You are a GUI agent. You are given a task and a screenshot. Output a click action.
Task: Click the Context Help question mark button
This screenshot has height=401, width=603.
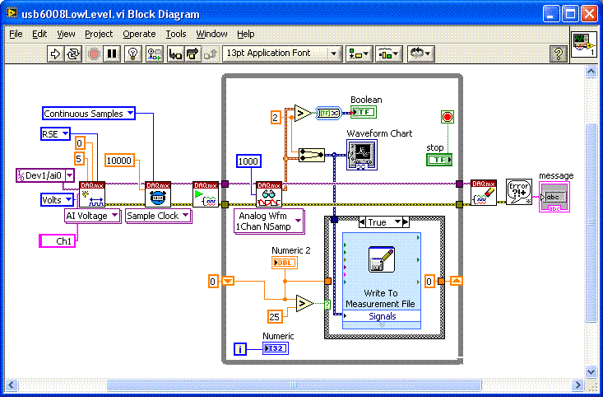point(558,54)
